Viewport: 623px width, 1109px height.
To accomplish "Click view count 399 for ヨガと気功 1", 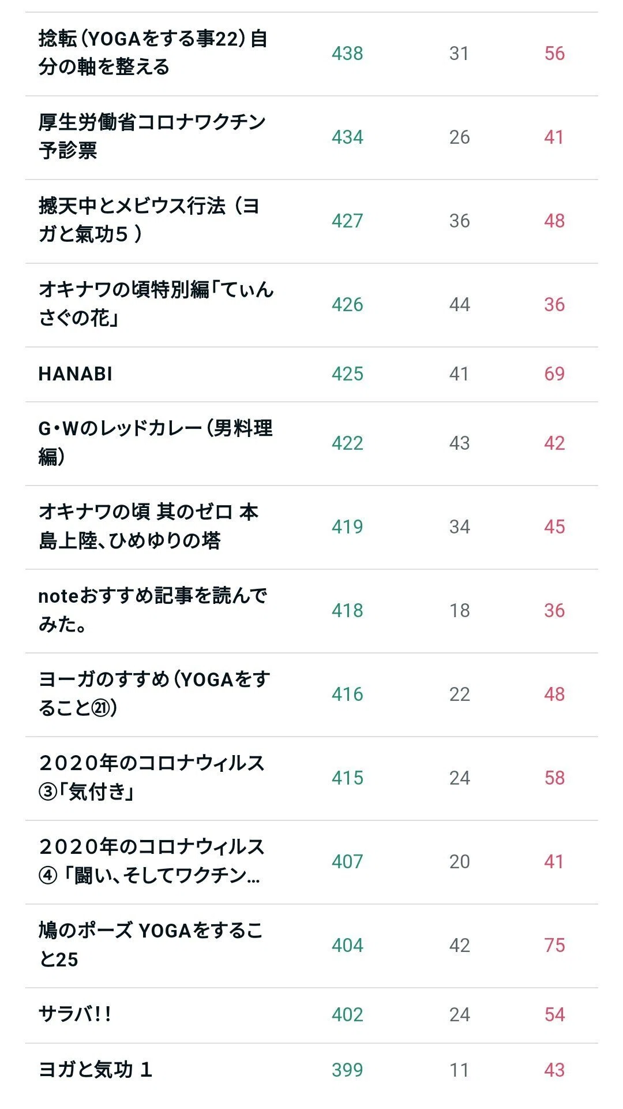I will click(x=347, y=1070).
